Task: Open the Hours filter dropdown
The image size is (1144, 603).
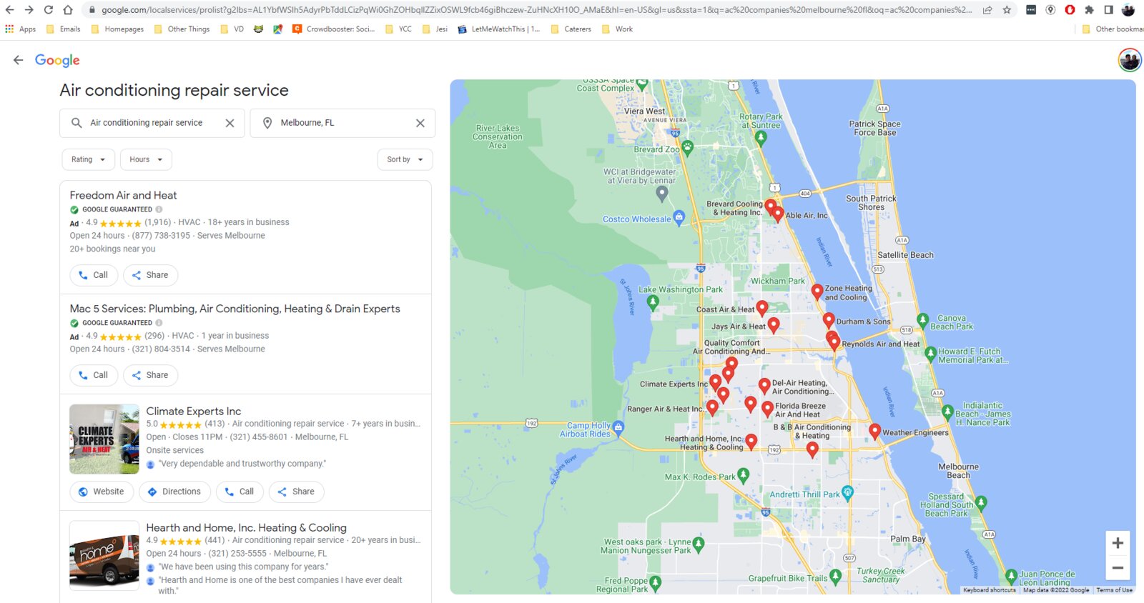Action: (146, 159)
